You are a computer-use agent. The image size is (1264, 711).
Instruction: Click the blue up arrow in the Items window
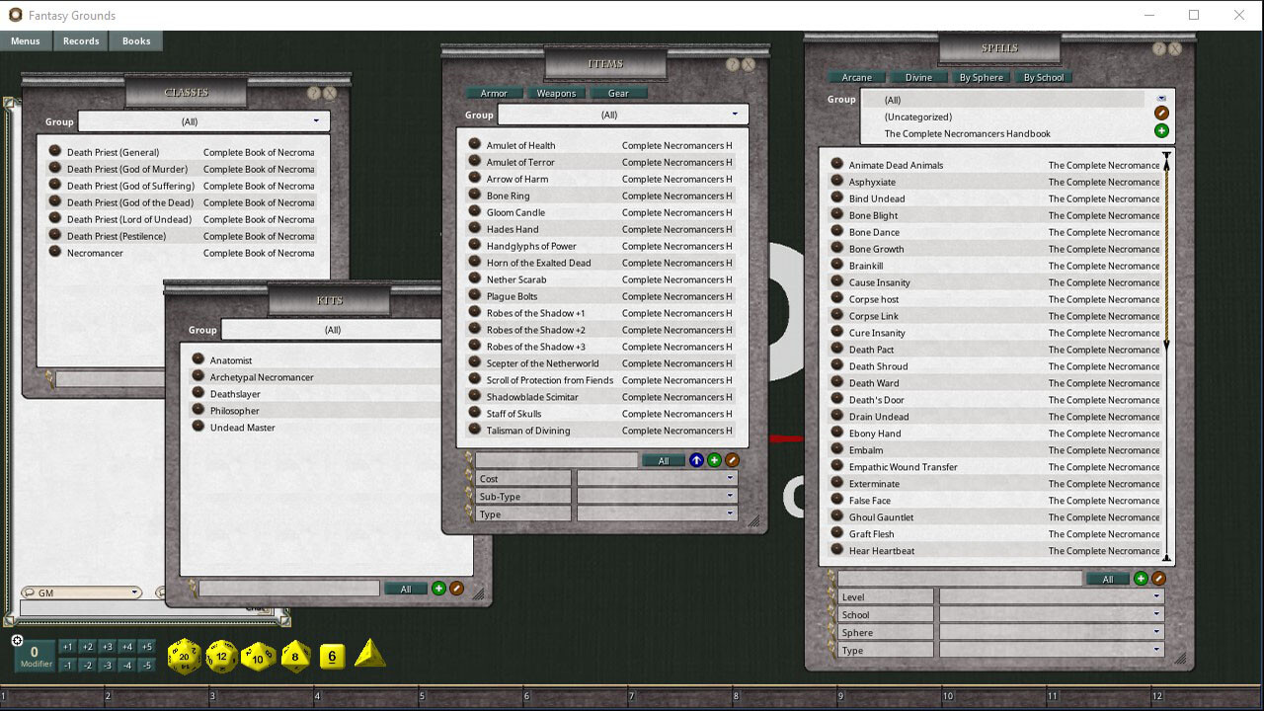[697, 459]
